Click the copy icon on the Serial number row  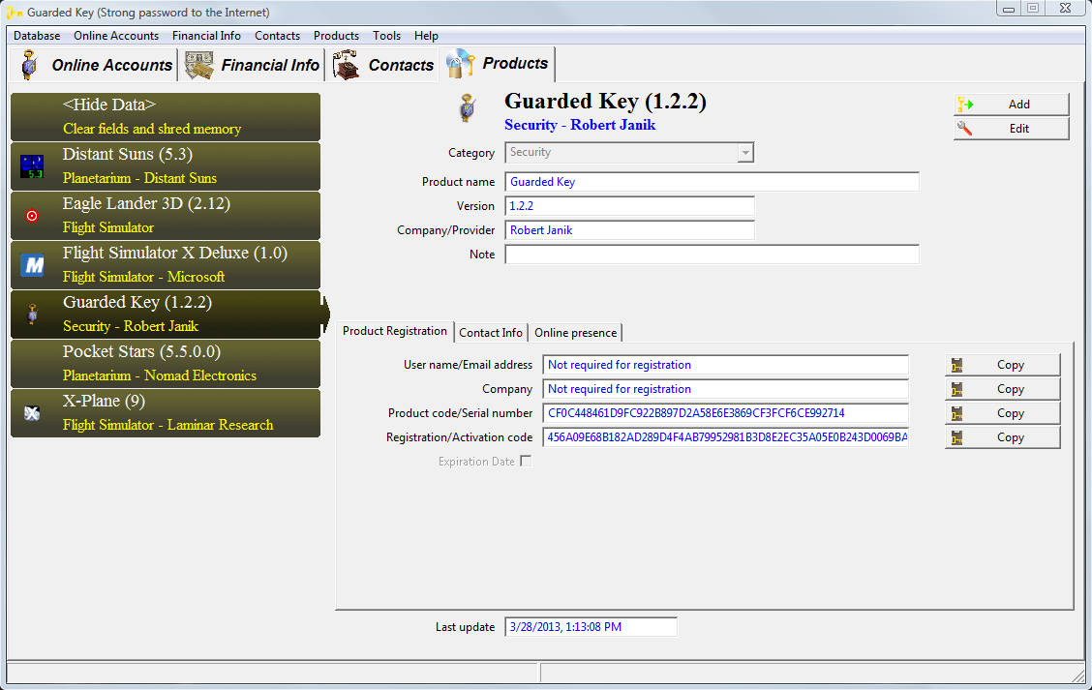pos(956,413)
